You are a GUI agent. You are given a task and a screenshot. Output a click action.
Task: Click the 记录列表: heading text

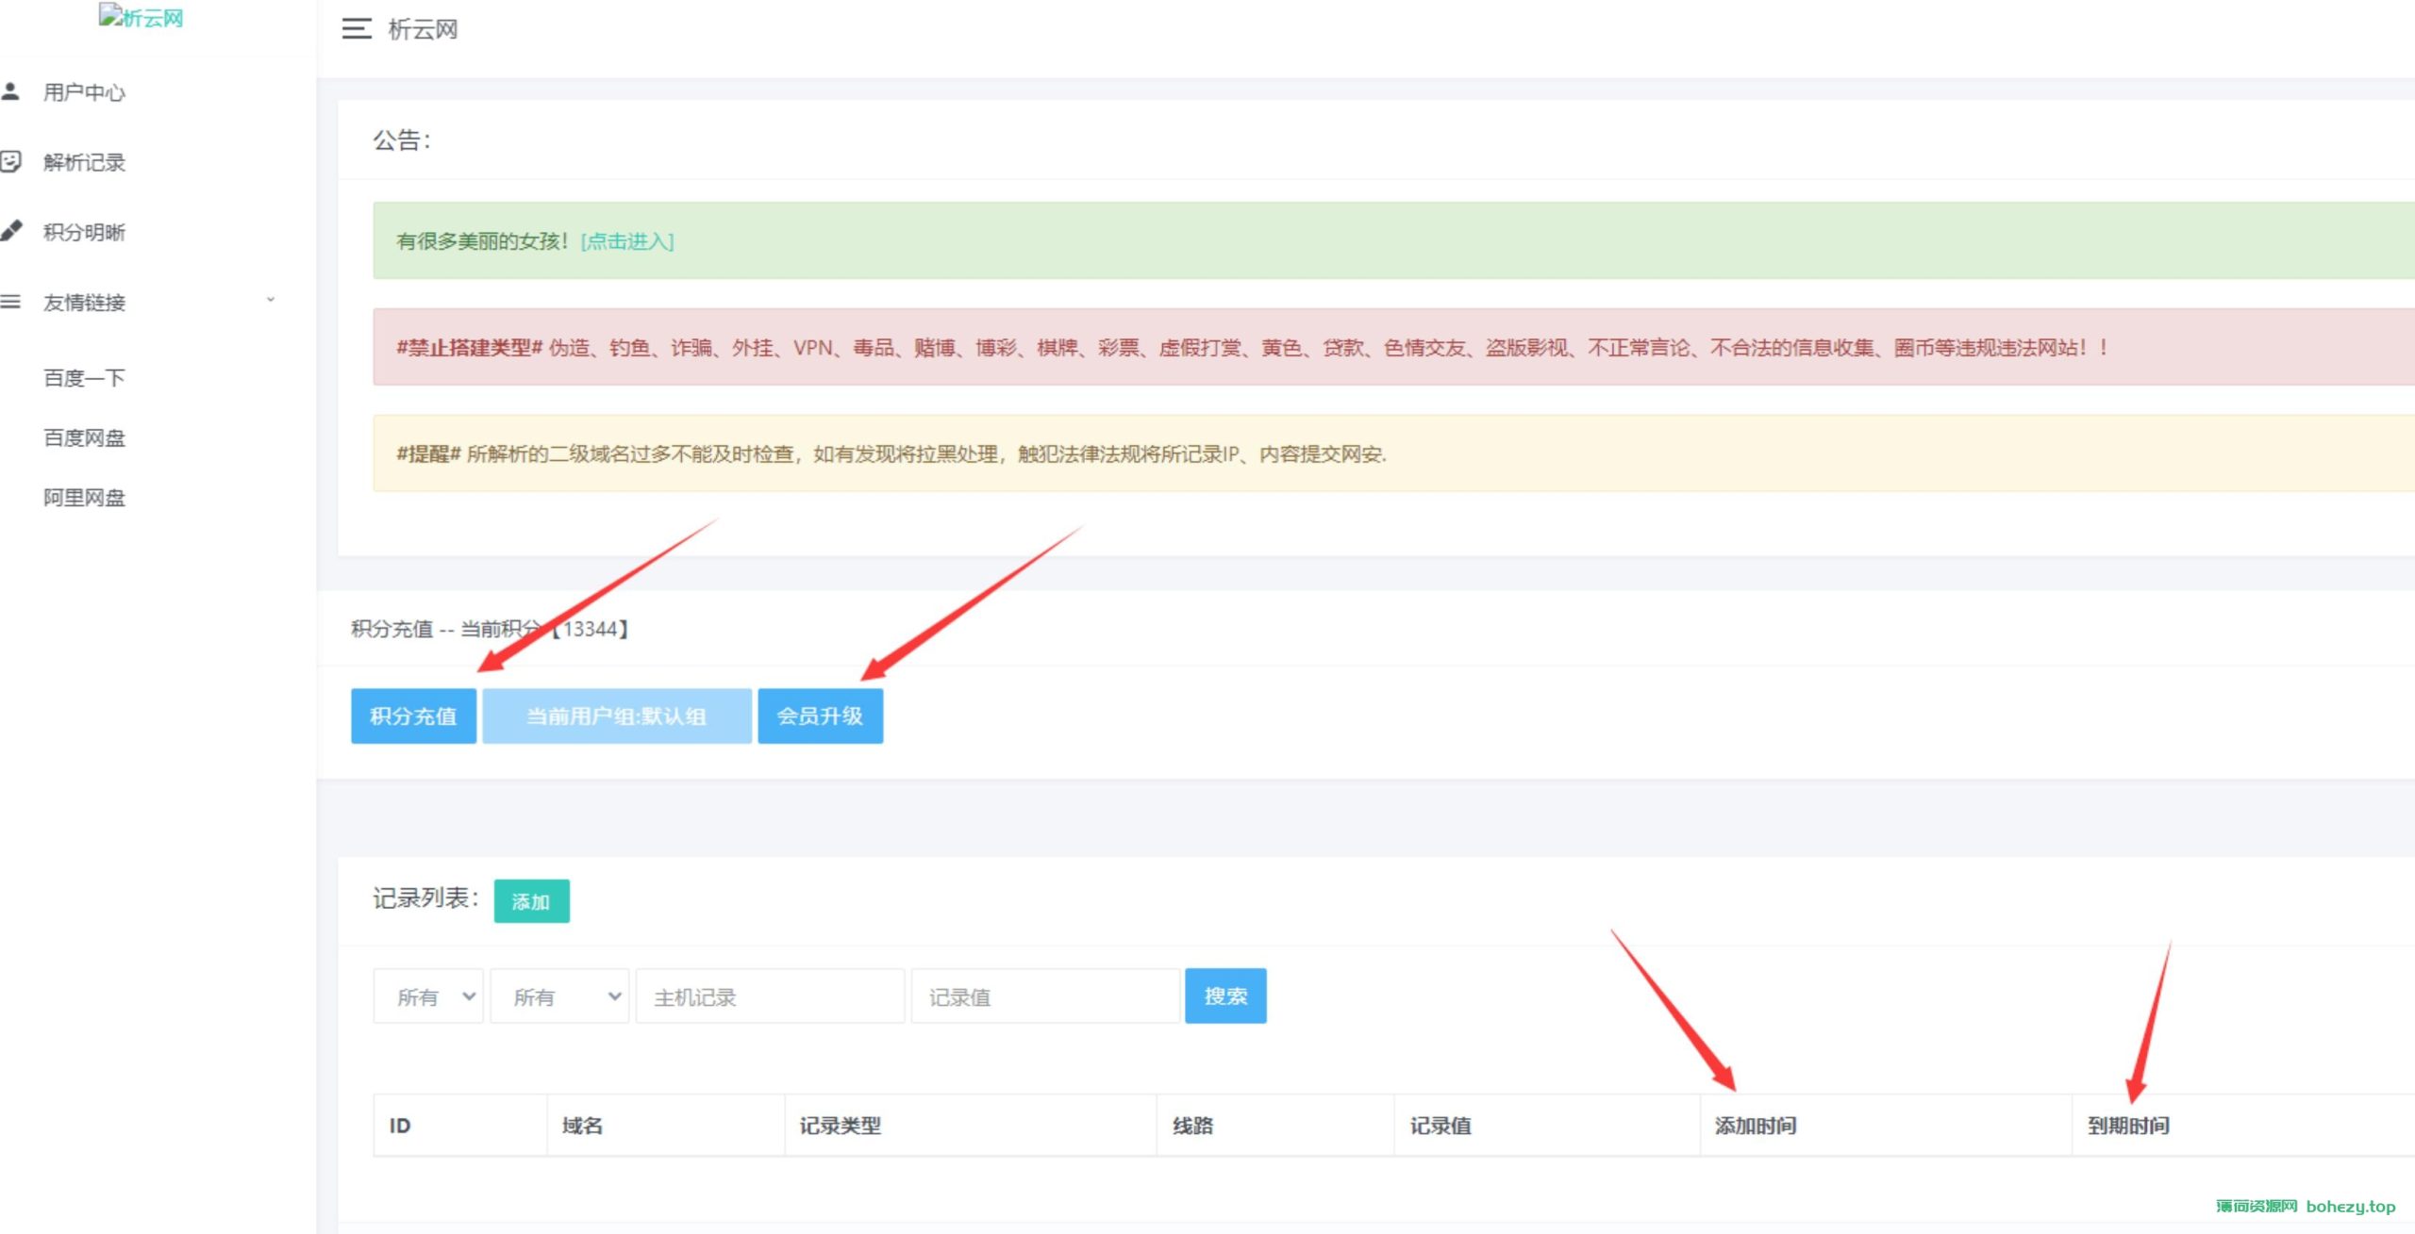tap(426, 898)
